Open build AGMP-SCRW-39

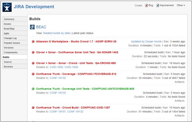[106, 42]
